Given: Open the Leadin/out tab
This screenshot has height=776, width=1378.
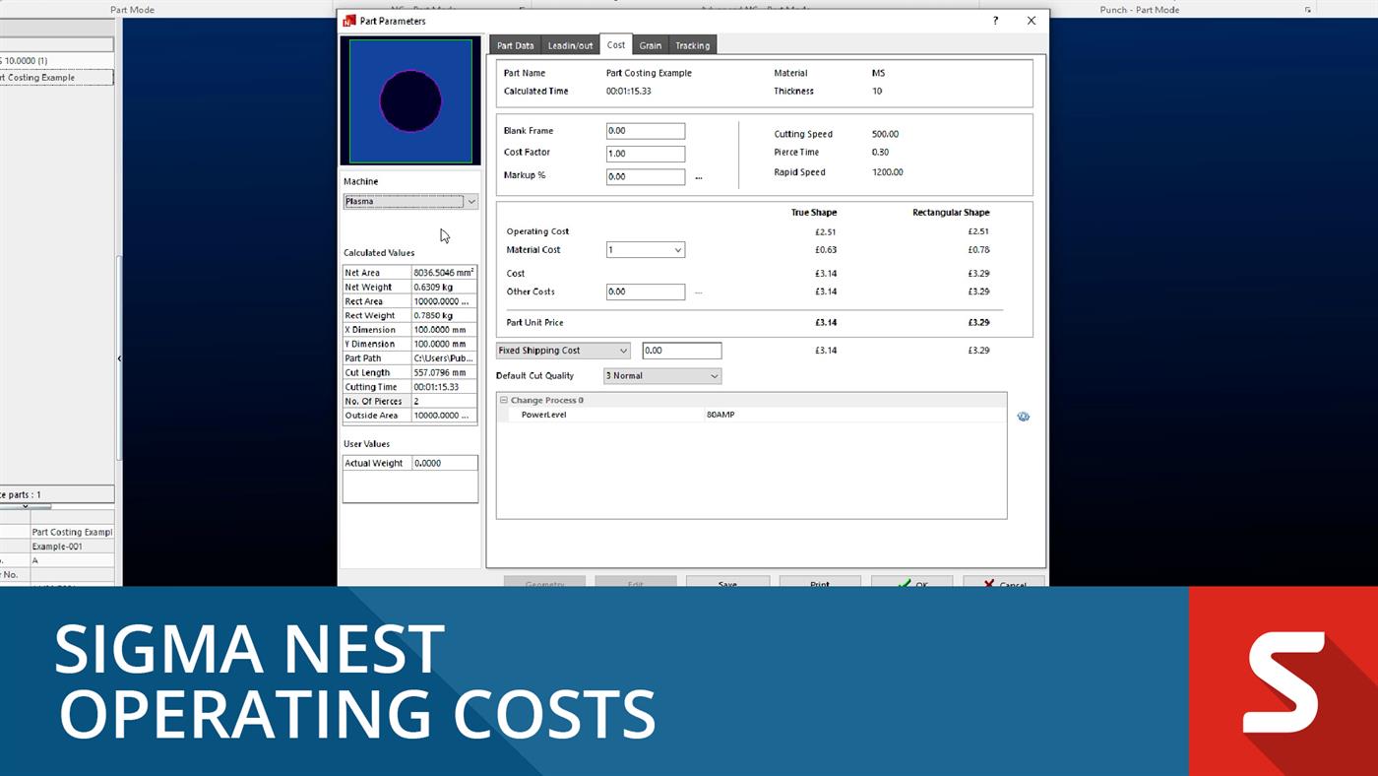Looking at the screenshot, I should [571, 44].
